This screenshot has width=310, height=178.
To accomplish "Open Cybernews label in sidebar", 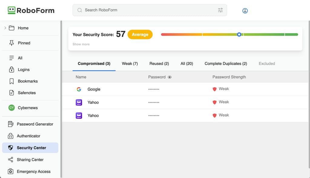I will pyautogui.click(x=28, y=108).
